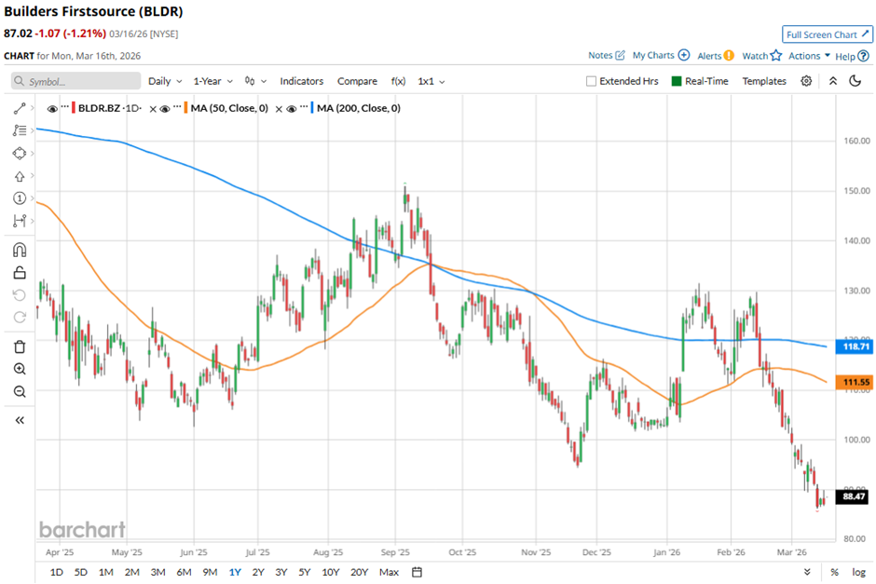Open the Actions dropdown menu
Image resolution: width=876 pixels, height=584 pixels.
coord(809,56)
